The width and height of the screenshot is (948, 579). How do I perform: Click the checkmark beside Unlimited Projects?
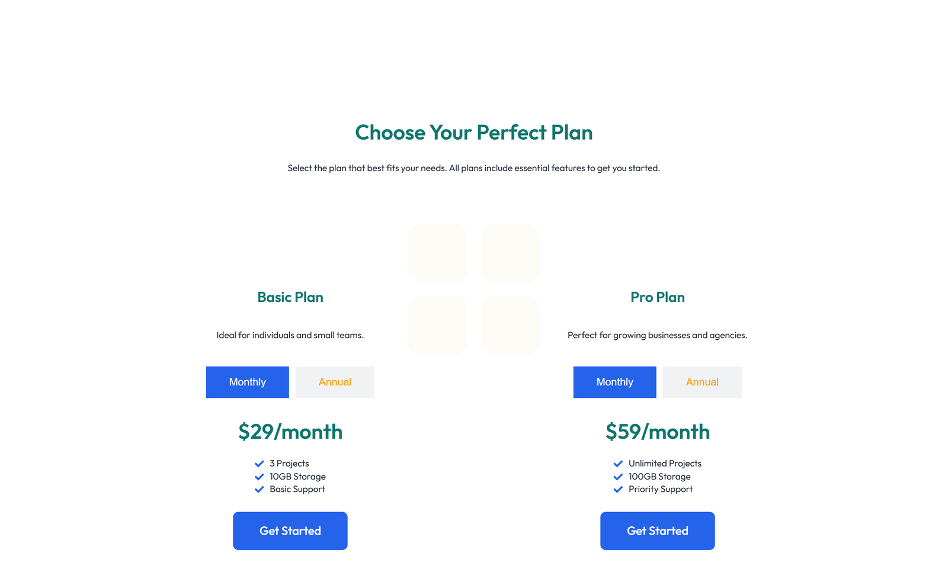618,464
